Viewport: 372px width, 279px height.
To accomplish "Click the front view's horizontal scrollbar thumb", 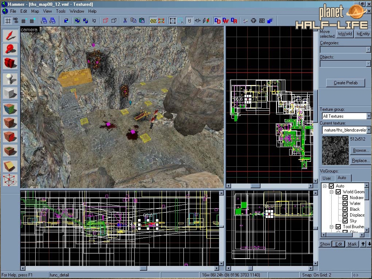I will [143, 268].
